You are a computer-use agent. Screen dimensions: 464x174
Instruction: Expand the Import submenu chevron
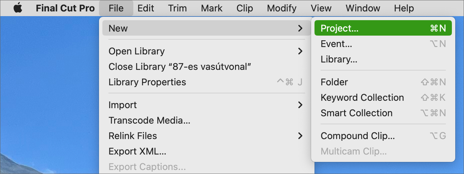300,105
